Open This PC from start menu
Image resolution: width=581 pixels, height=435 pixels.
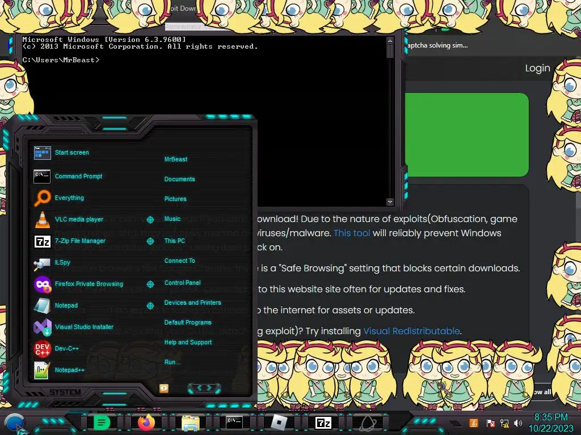[175, 240]
